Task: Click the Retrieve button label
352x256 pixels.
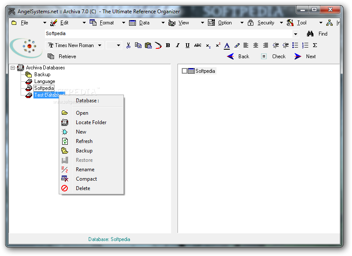Action: coord(67,57)
